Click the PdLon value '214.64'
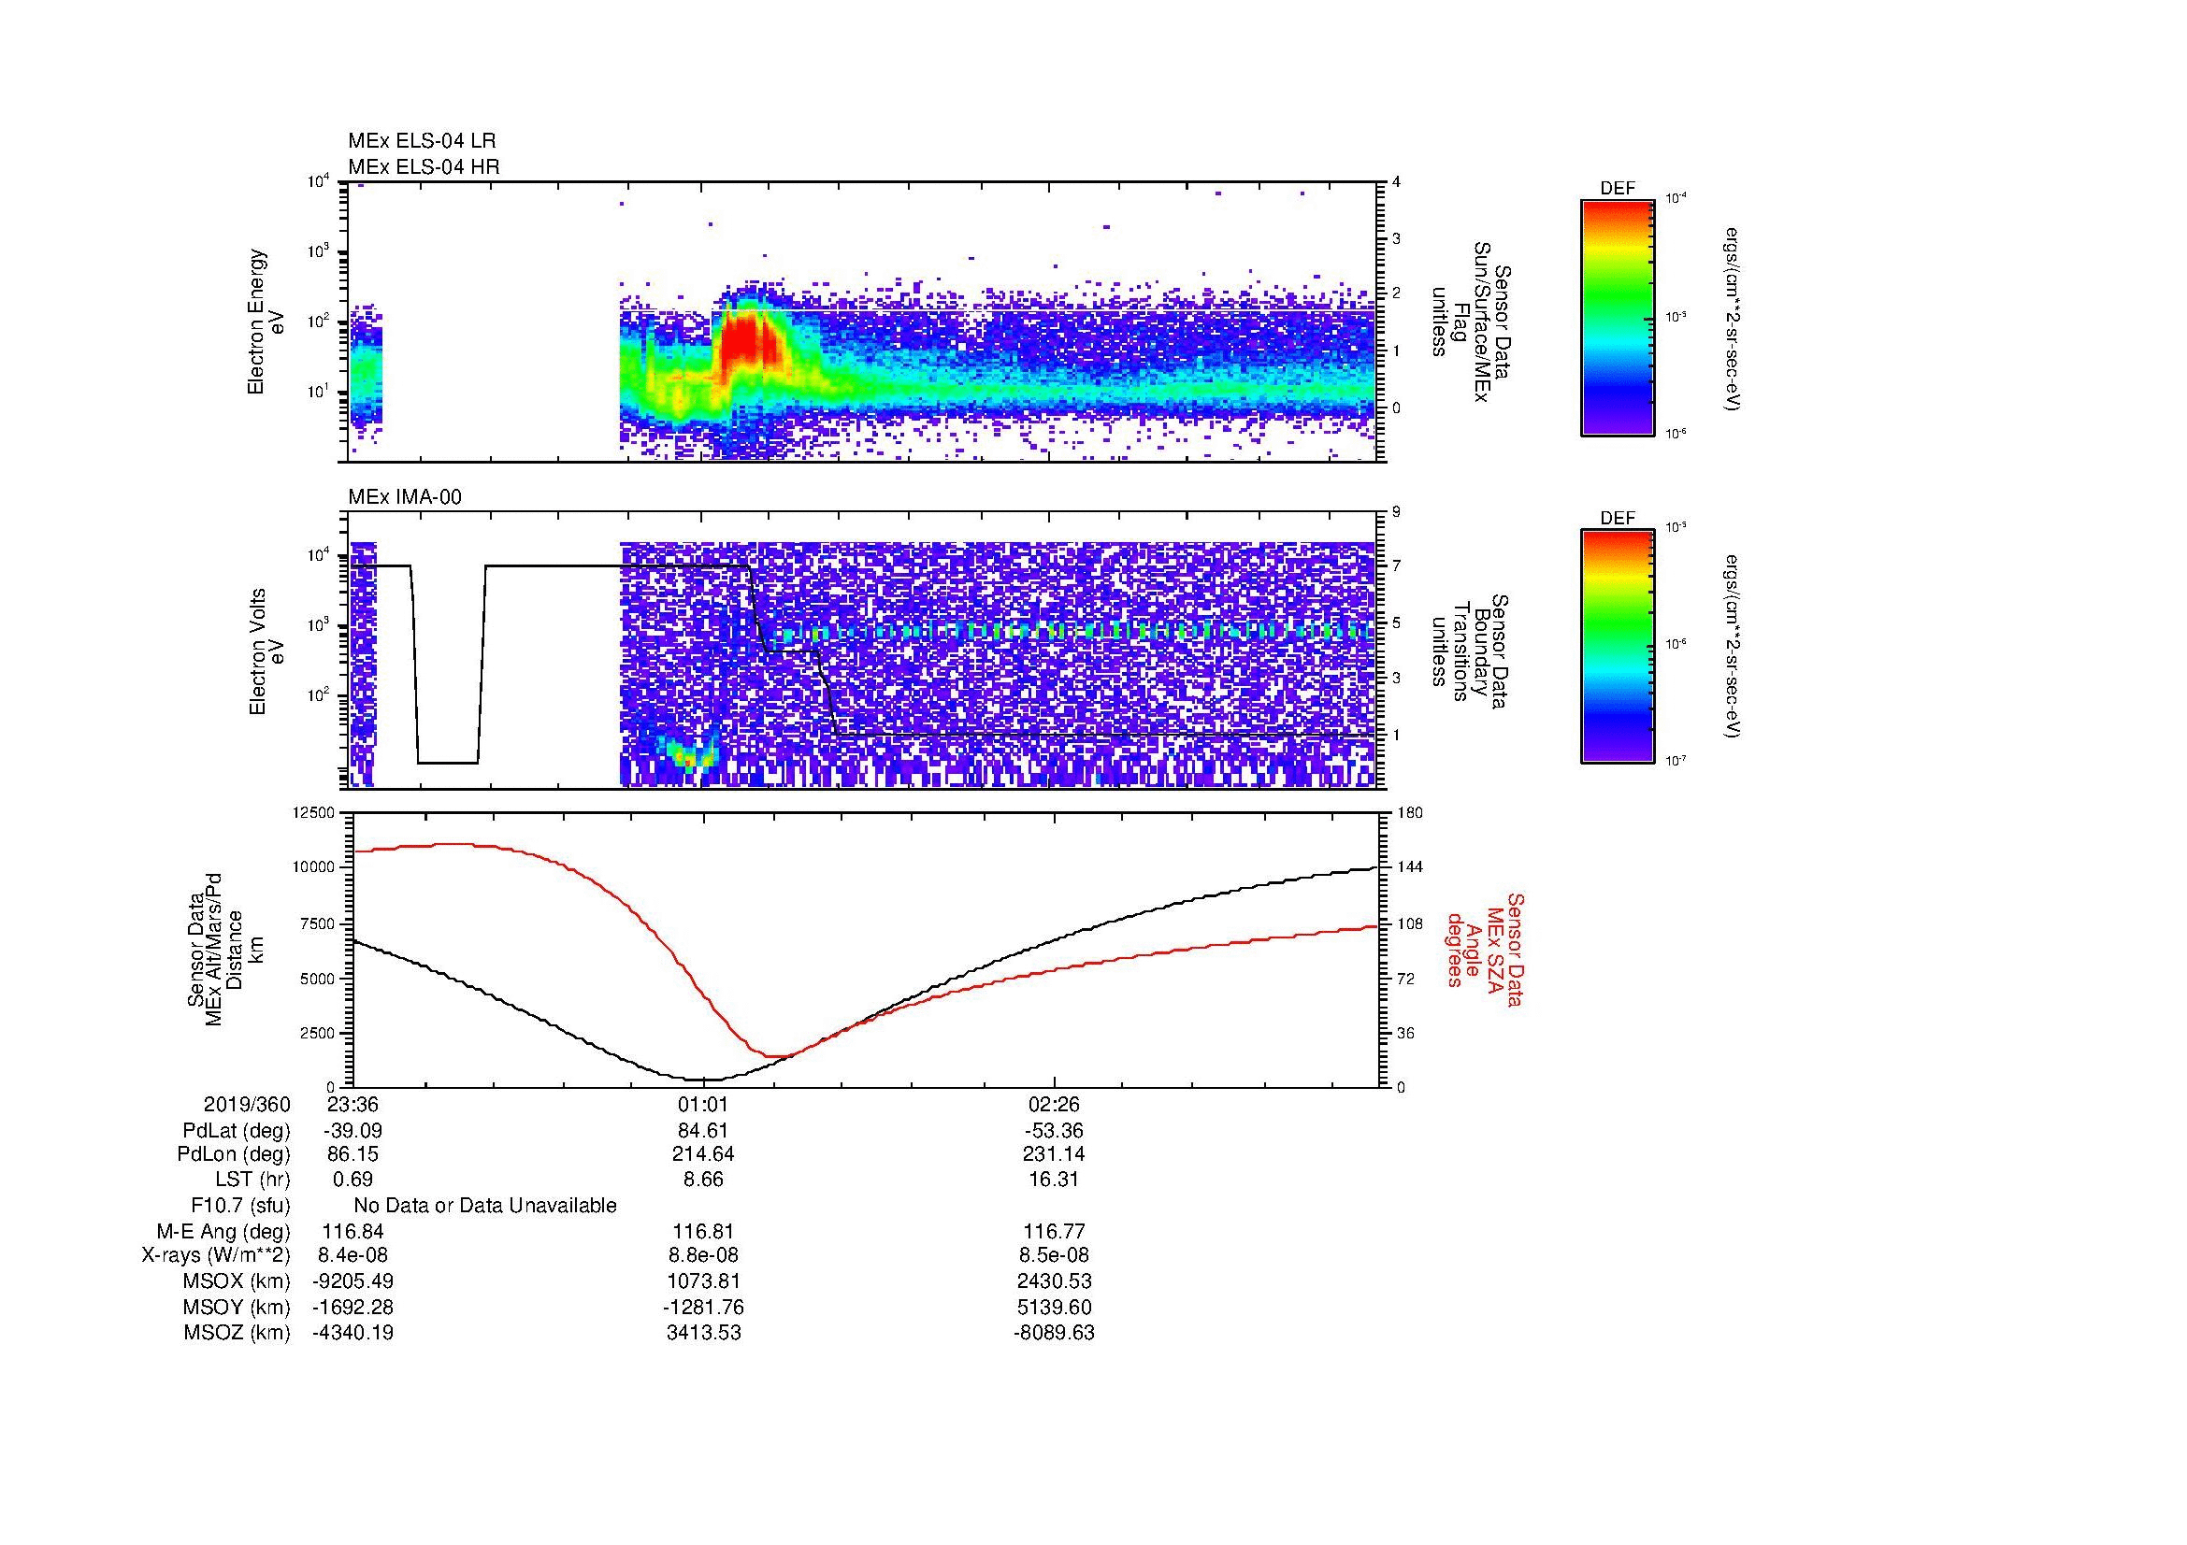 703,1153
